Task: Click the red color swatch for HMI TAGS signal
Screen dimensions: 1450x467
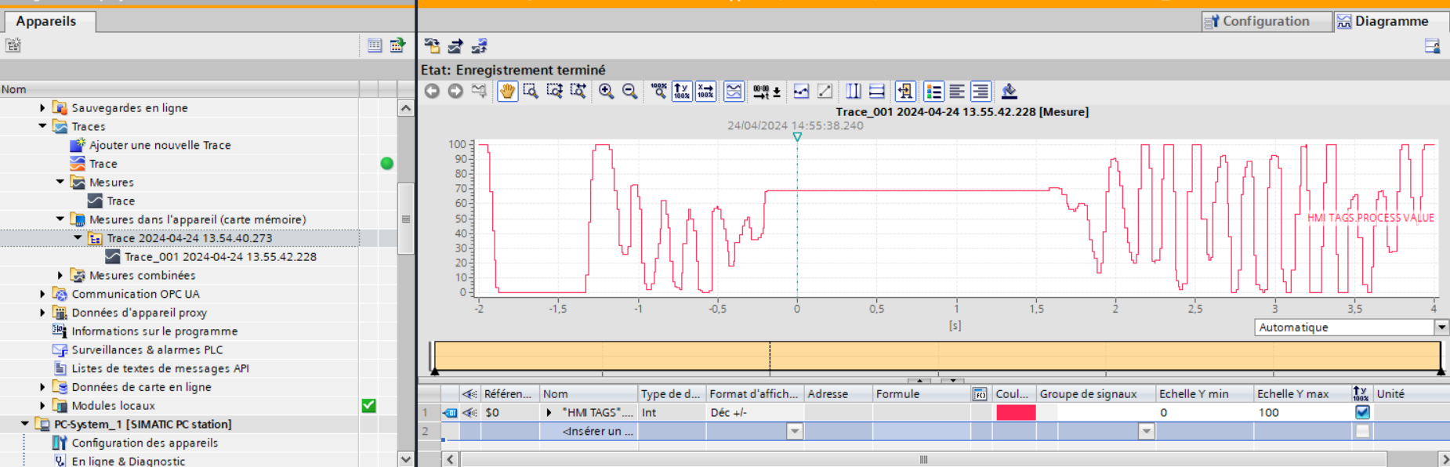Action: 1016,412
